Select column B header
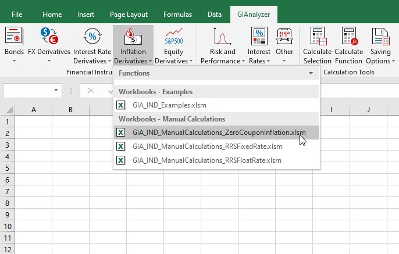 coord(71,110)
